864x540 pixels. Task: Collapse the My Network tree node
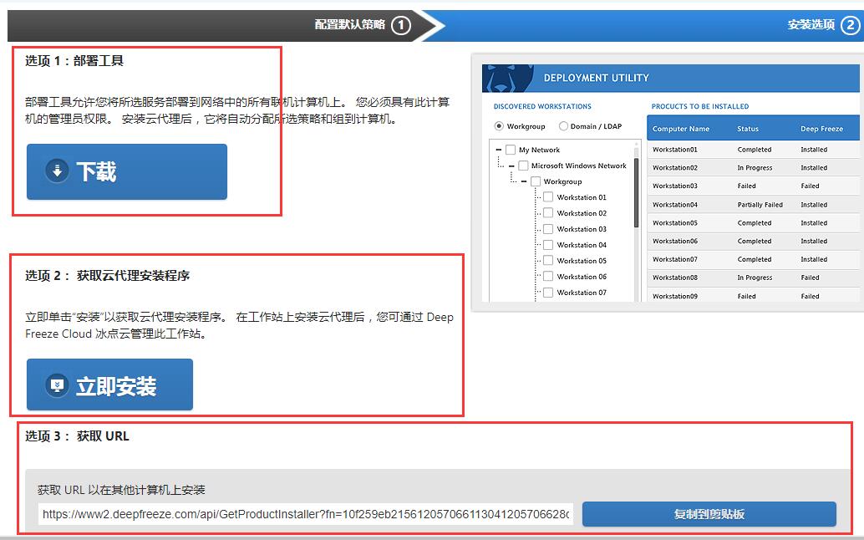[x=499, y=150]
